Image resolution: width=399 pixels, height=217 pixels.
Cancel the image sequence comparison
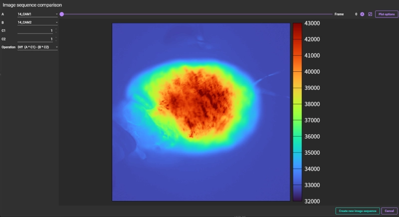point(390,211)
